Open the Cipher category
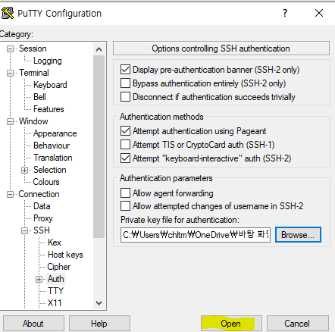Image resolution: width=335 pixels, height=332 pixels. (x=59, y=267)
